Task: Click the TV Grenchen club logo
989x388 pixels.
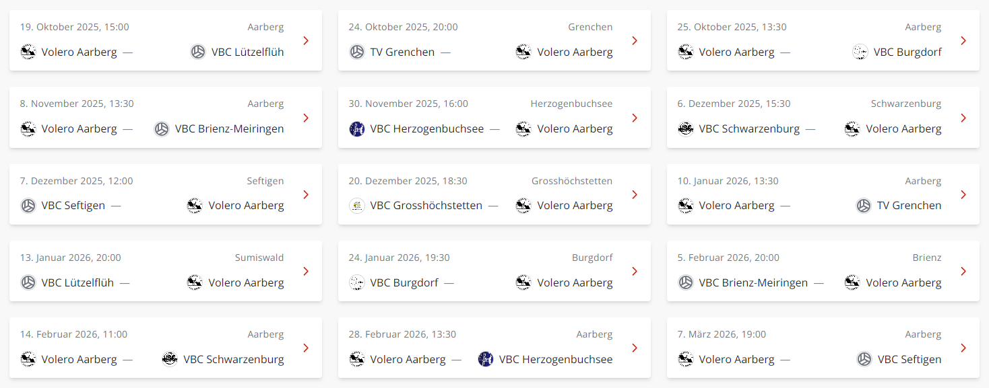Action: [x=356, y=52]
